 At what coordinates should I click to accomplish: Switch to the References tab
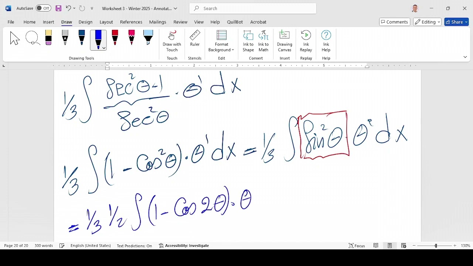[131, 22]
